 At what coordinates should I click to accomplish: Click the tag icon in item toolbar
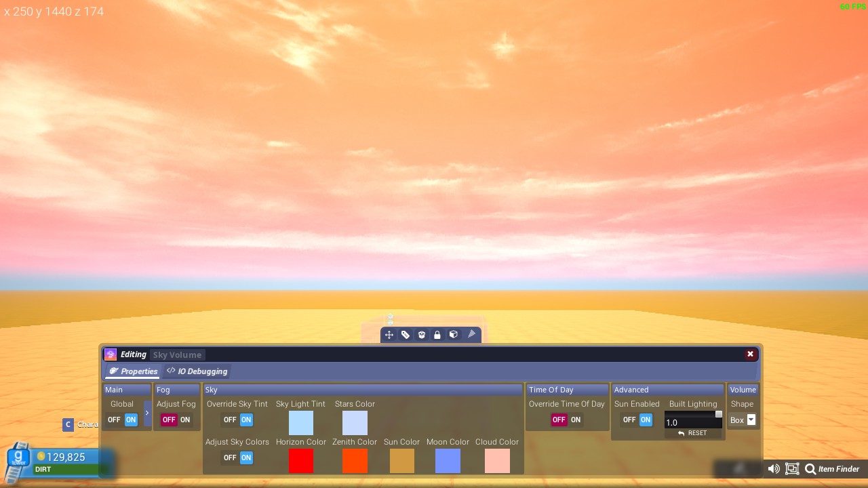[x=406, y=335]
